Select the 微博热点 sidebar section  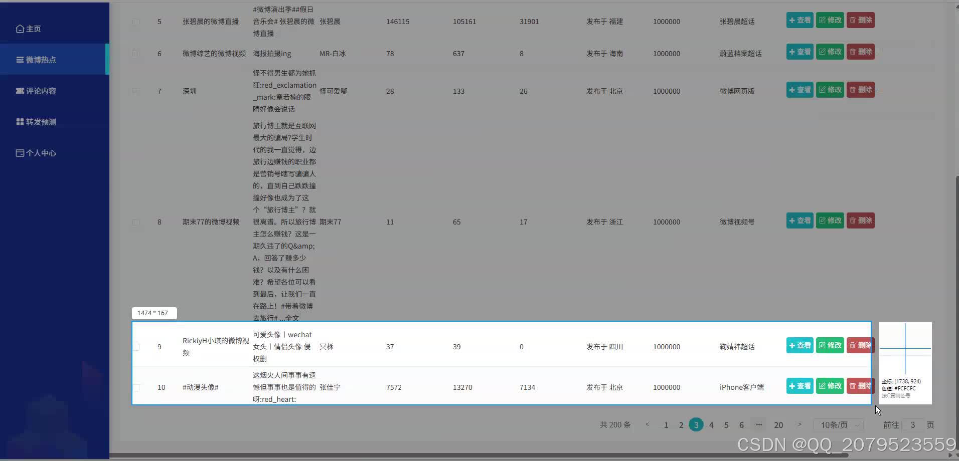point(40,59)
